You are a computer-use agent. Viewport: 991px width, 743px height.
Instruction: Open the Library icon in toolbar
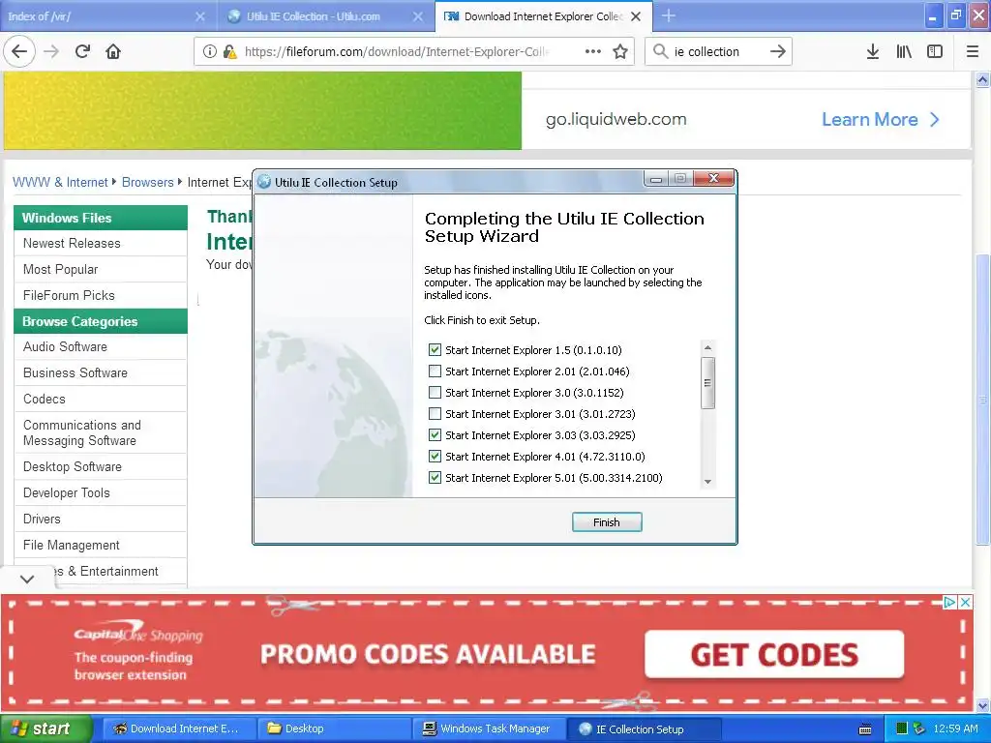904,51
